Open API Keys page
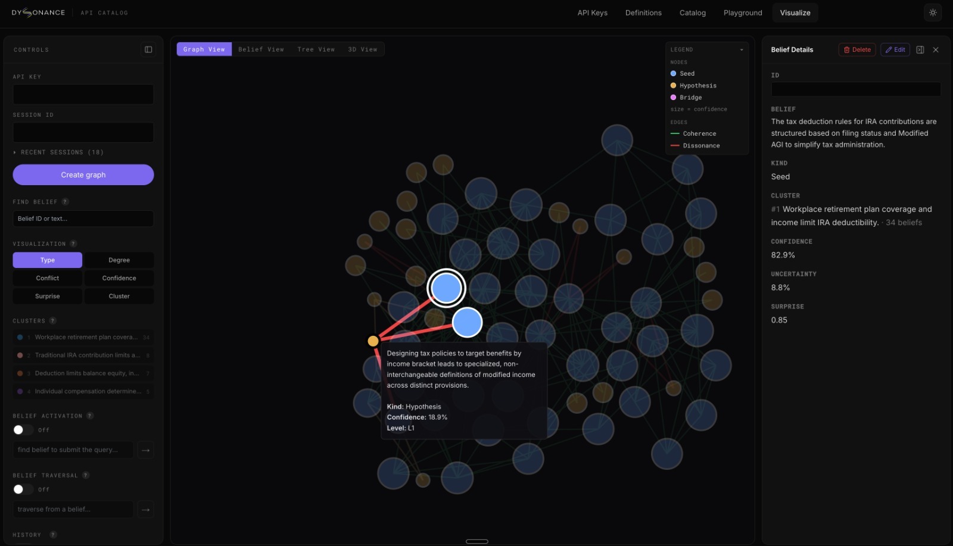953x546 pixels. pos(593,13)
